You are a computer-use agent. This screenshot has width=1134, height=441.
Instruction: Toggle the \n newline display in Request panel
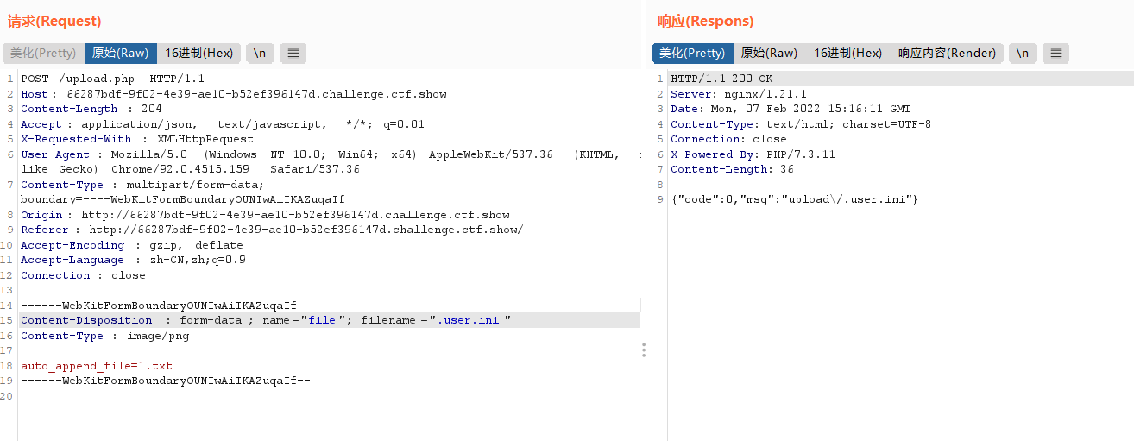[259, 53]
